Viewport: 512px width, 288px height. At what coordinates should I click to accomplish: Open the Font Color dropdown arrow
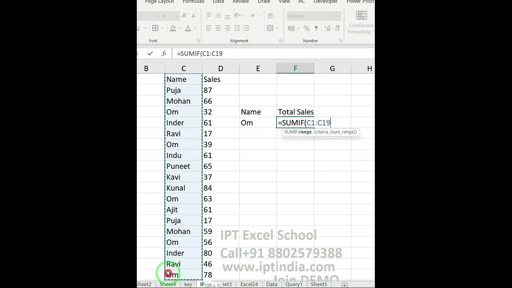[x=195, y=28]
